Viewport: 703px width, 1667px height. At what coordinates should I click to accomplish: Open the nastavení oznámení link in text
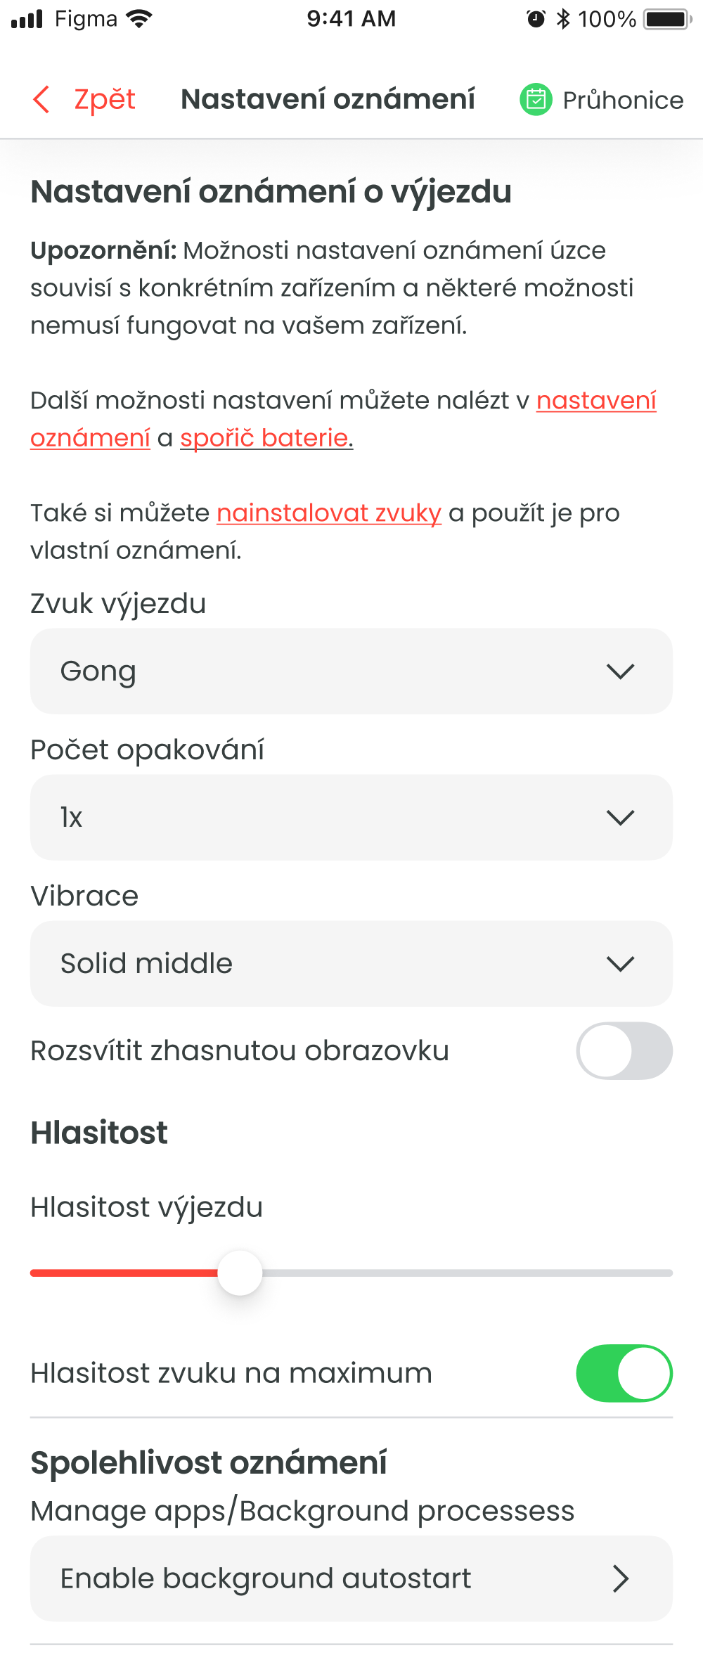coord(595,400)
